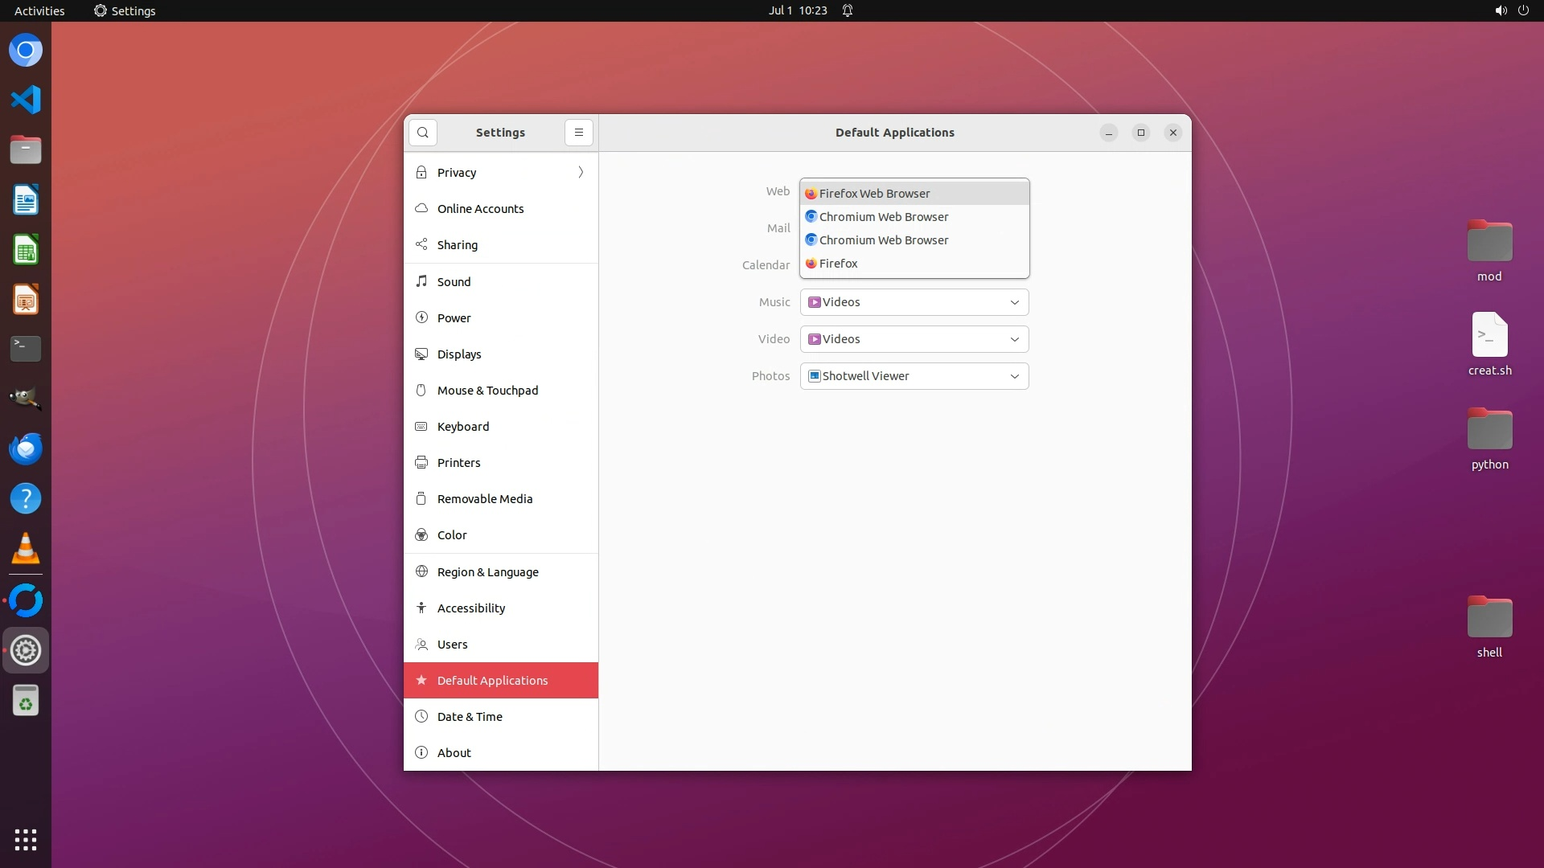Expand the Privacy submenu chevron
Viewport: 1544px width, 868px height.
[581, 172]
